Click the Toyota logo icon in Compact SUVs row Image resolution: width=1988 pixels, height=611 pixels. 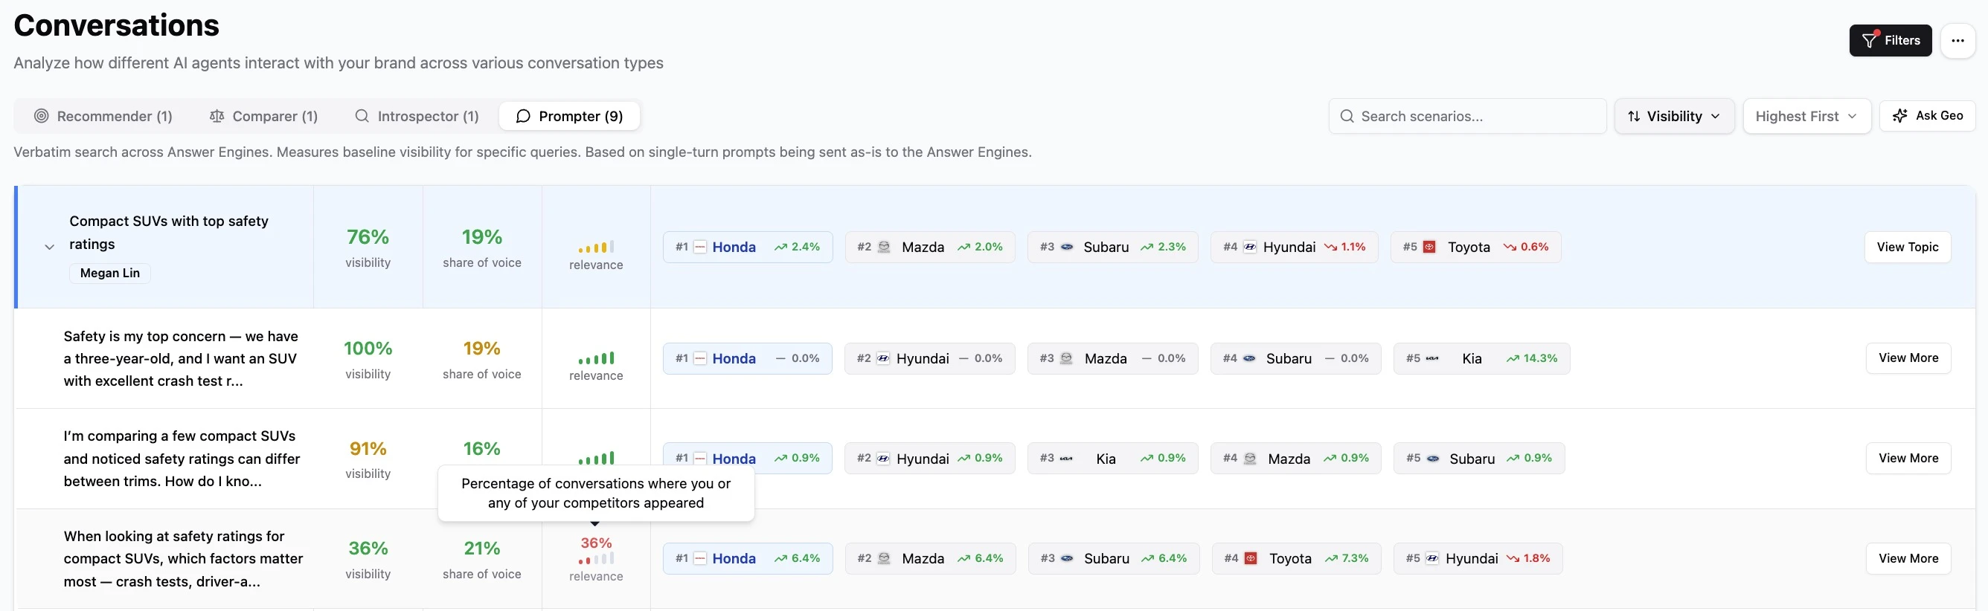(x=1429, y=247)
